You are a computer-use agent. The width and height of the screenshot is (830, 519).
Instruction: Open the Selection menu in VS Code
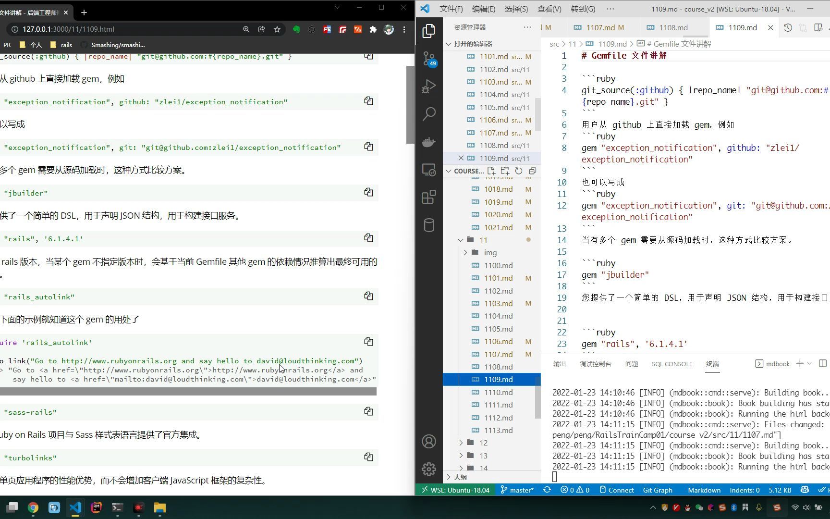coord(516,9)
